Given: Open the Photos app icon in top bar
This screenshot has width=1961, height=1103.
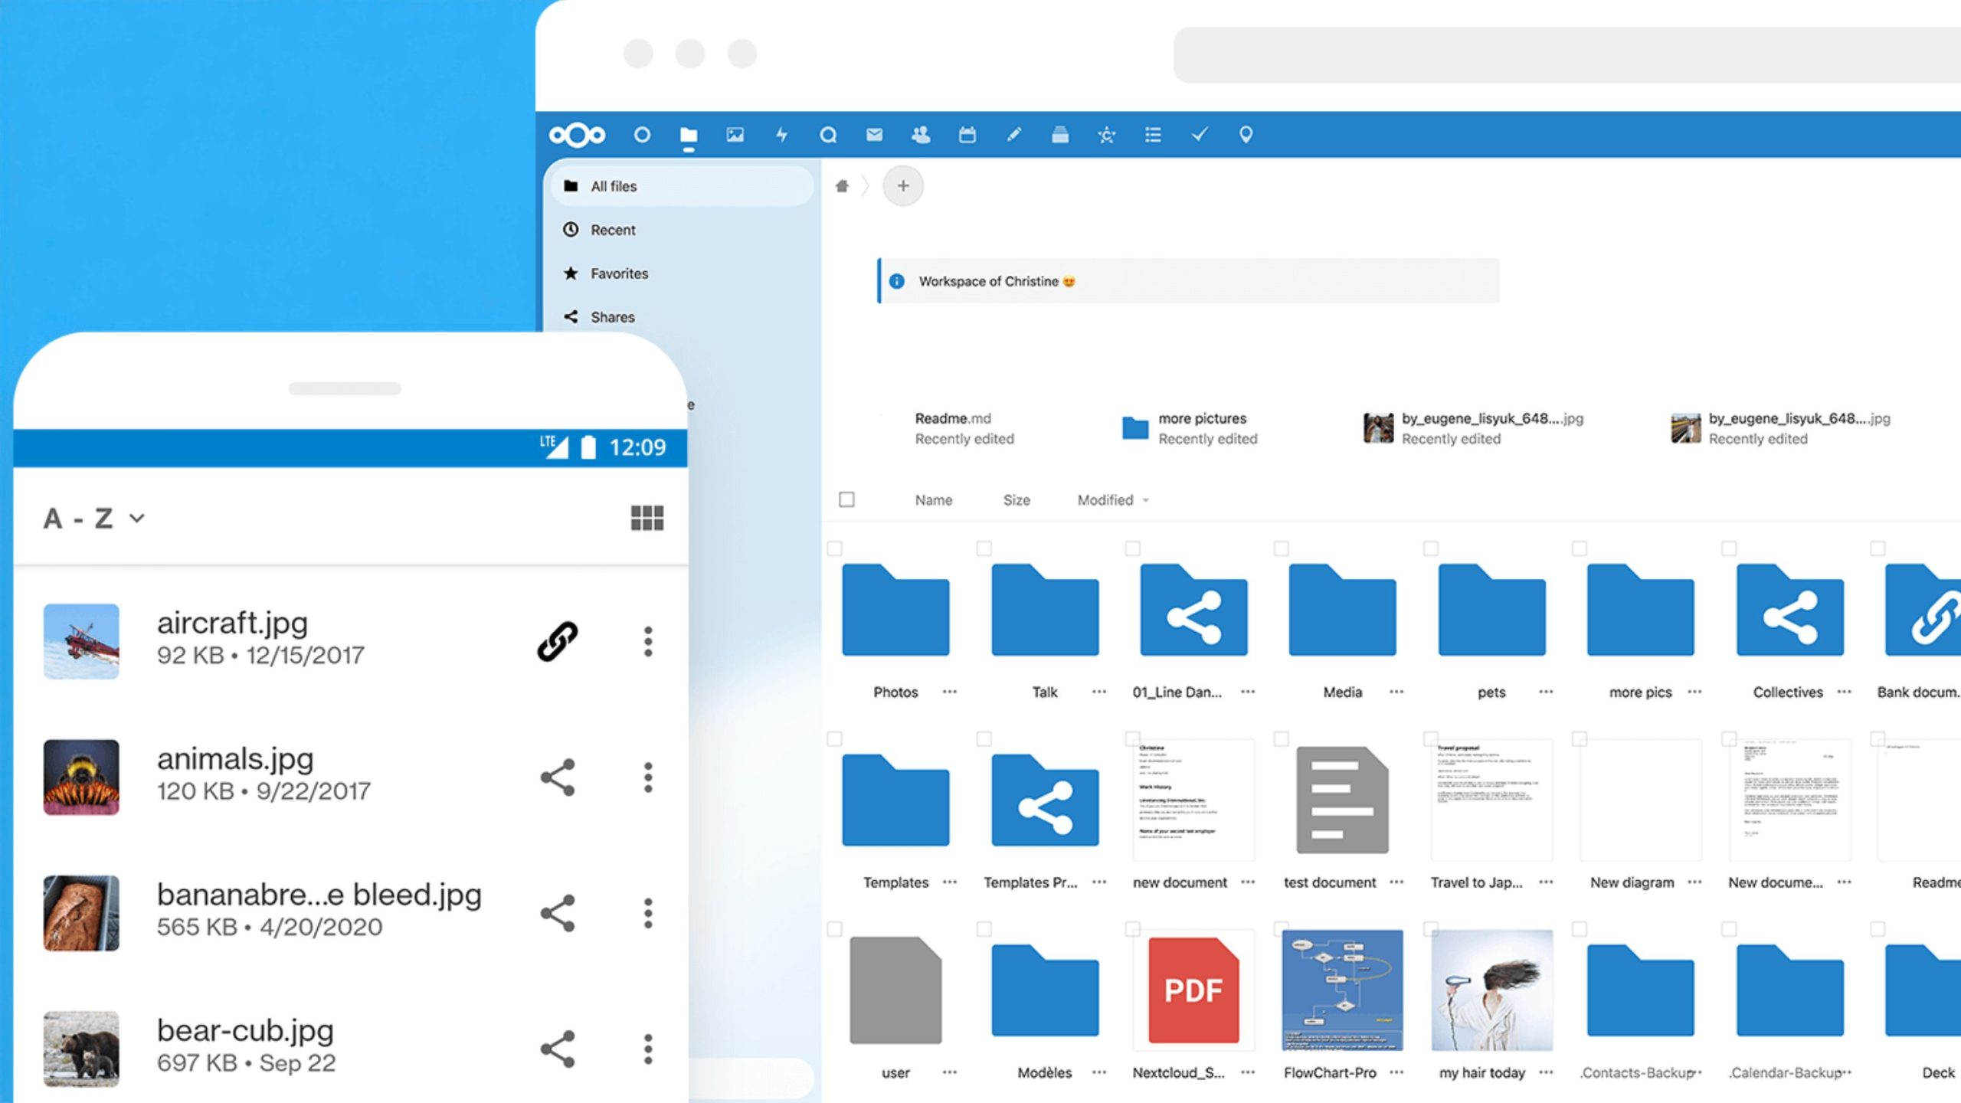Looking at the screenshot, I should pos(735,135).
